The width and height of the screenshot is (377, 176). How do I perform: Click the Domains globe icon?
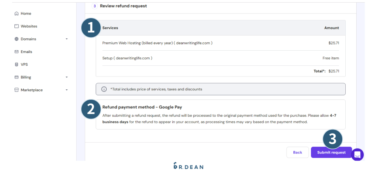coord(16,39)
